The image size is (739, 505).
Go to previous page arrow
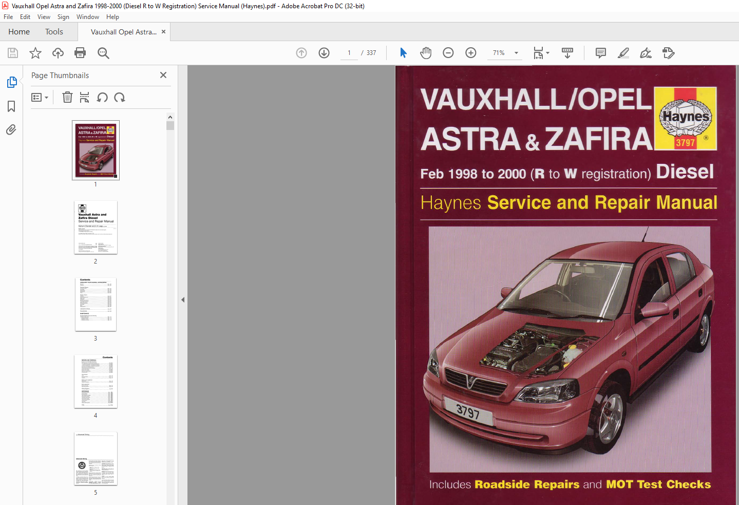tap(301, 53)
